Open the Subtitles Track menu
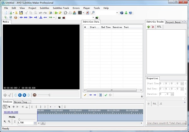The image size is (189, 132). 61,8
